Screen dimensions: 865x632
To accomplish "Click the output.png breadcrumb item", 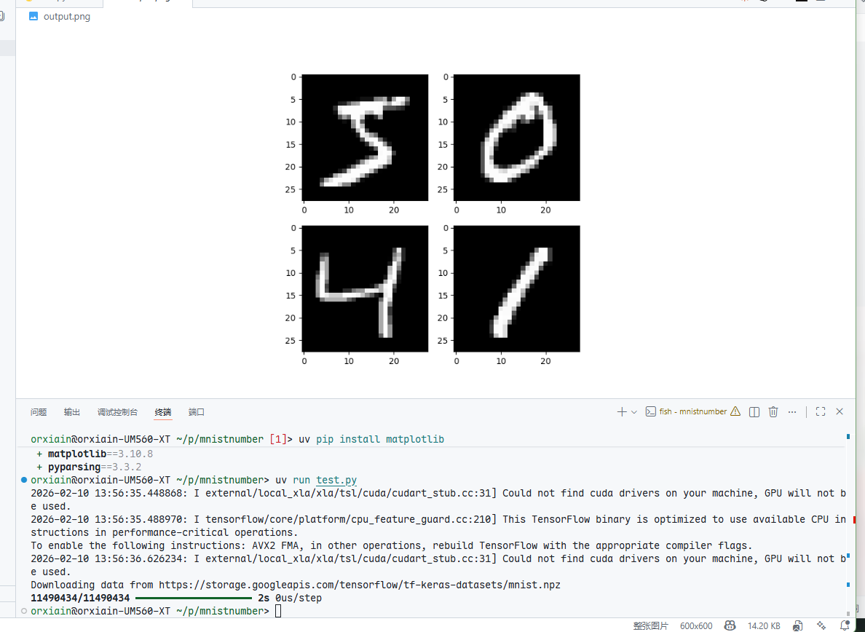I will 66,16.
